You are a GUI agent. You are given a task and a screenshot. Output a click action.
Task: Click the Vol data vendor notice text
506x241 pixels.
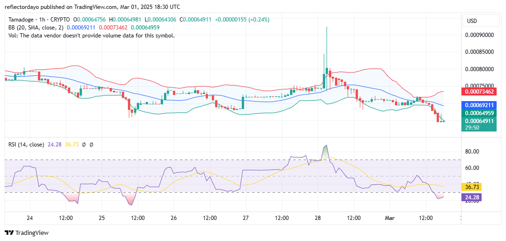point(92,36)
